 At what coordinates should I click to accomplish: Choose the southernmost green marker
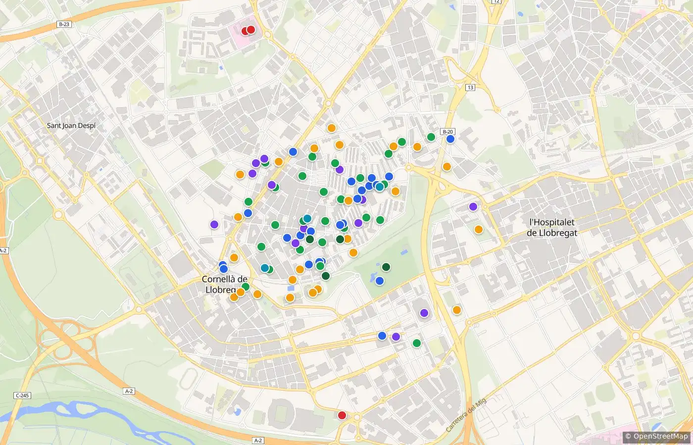pos(417,343)
